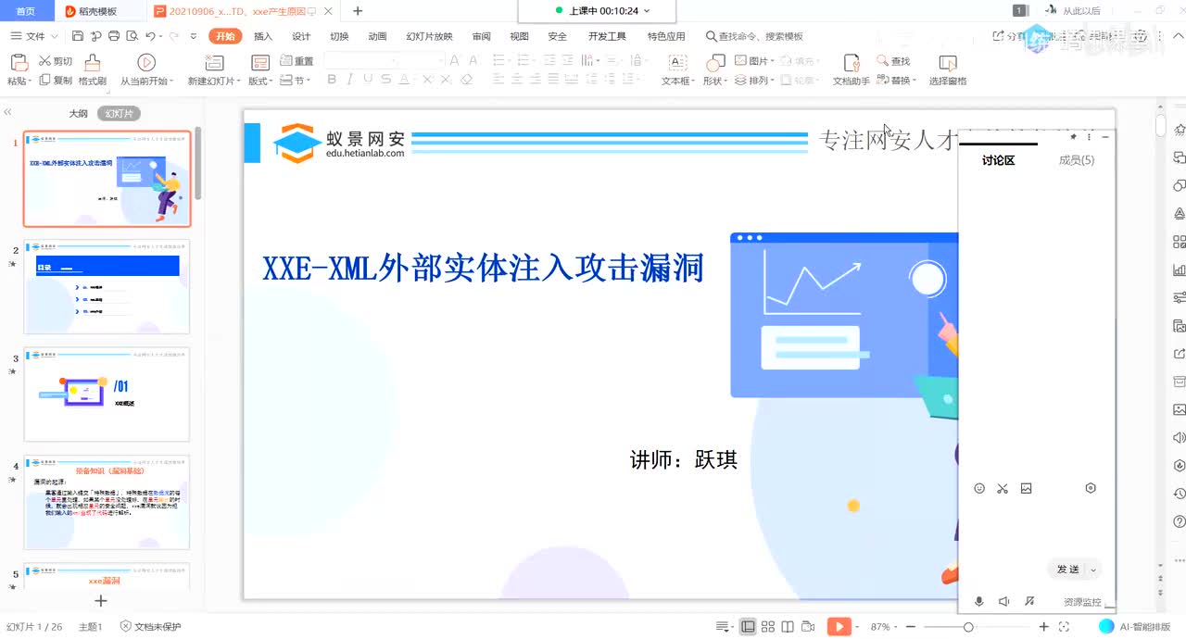The height and width of the screenshot is (639, 1186).
Task: Select slide 3 thumbnail /01
Action: pyautogui.click(x=107, y=395)
